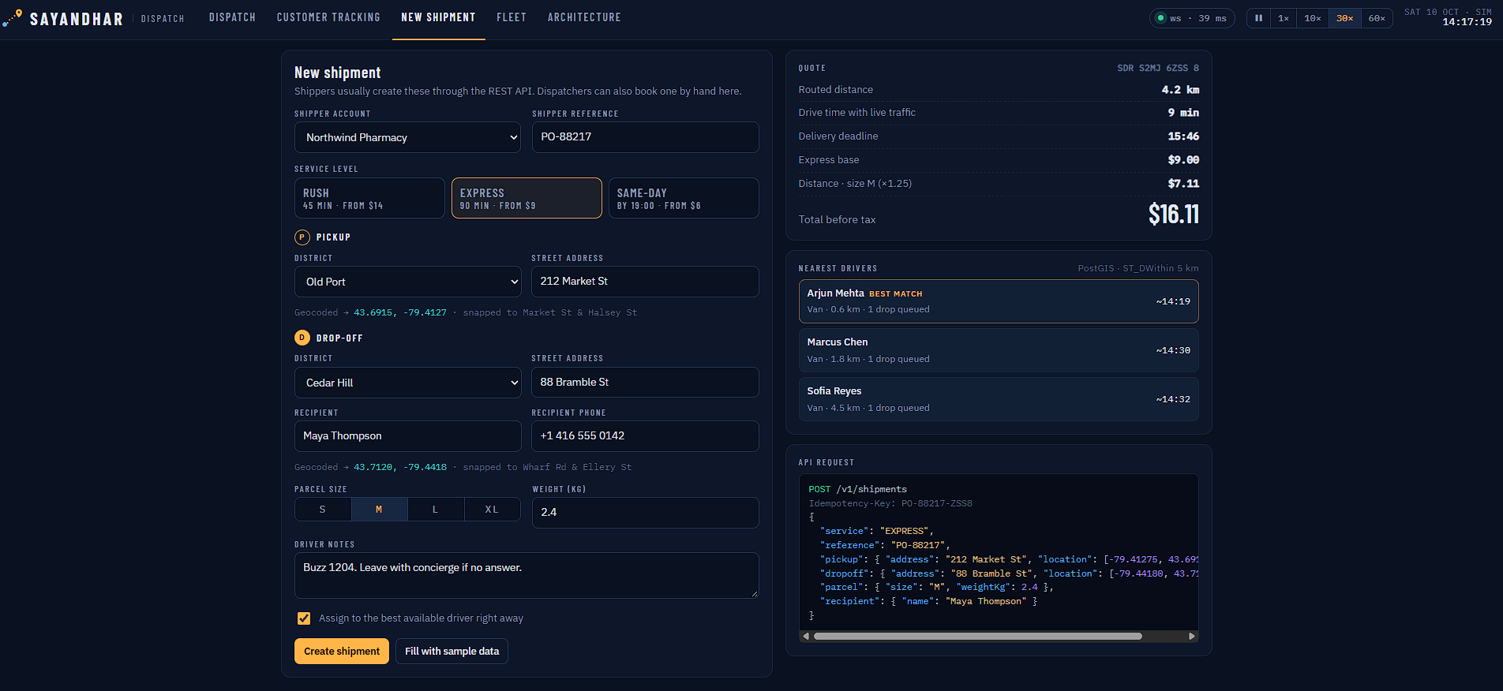Click the D drop-off marker icon

302,338
